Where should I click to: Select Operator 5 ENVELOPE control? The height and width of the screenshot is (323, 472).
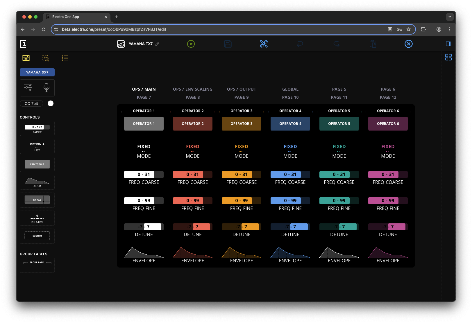[x=339, y=255]
